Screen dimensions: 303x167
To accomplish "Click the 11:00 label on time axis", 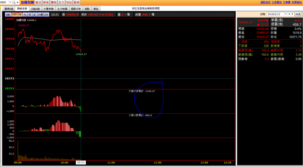I will click(x=111, y=163).
